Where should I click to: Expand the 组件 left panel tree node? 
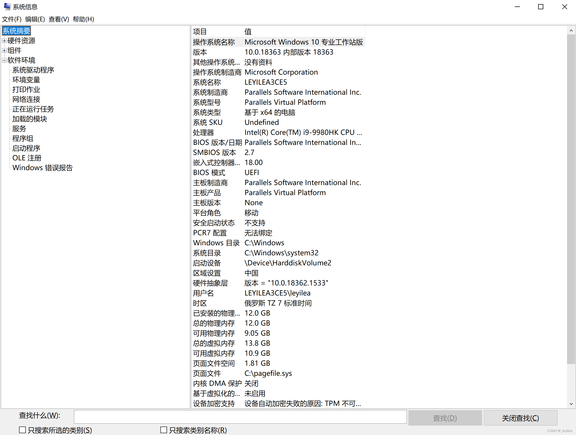pyautogui.click(x=5, y=50)
